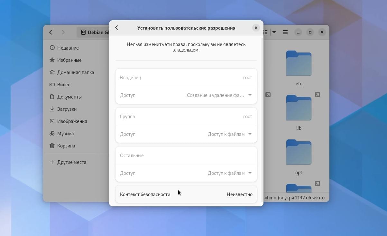Click the "Нельзя изменить эти права" notice
This screenshot has width=387, height=236.
click(x=186, y=47)
